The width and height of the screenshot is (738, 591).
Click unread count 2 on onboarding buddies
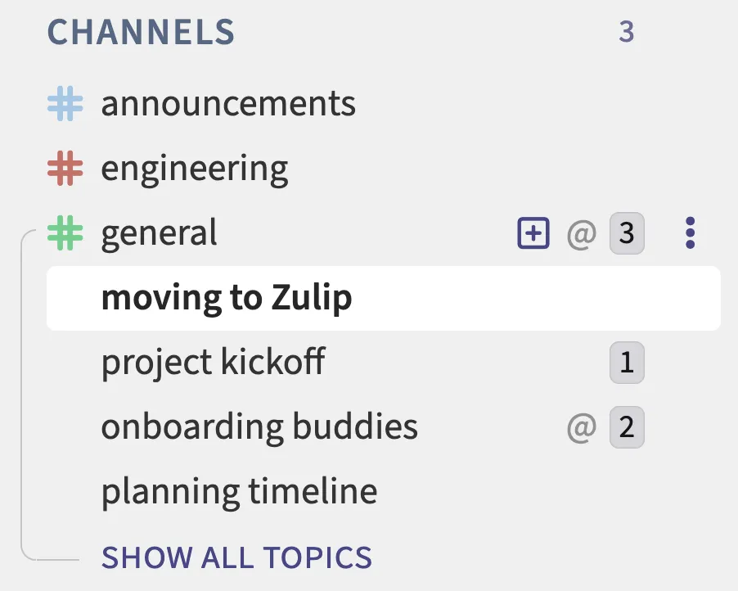pos(627,427)
